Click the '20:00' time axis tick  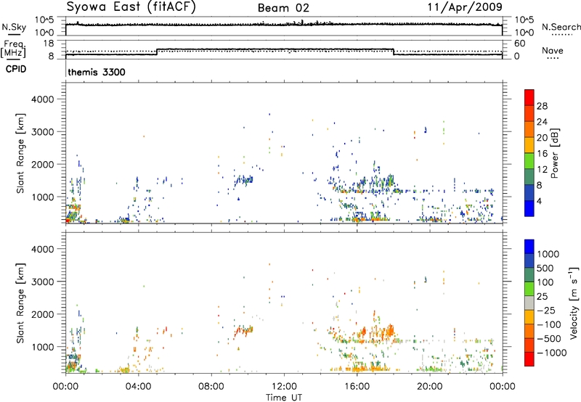click(x=430, y=387)
